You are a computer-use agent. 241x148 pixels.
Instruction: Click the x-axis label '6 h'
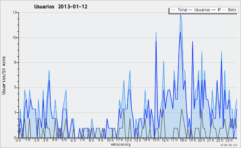[73, 140]
